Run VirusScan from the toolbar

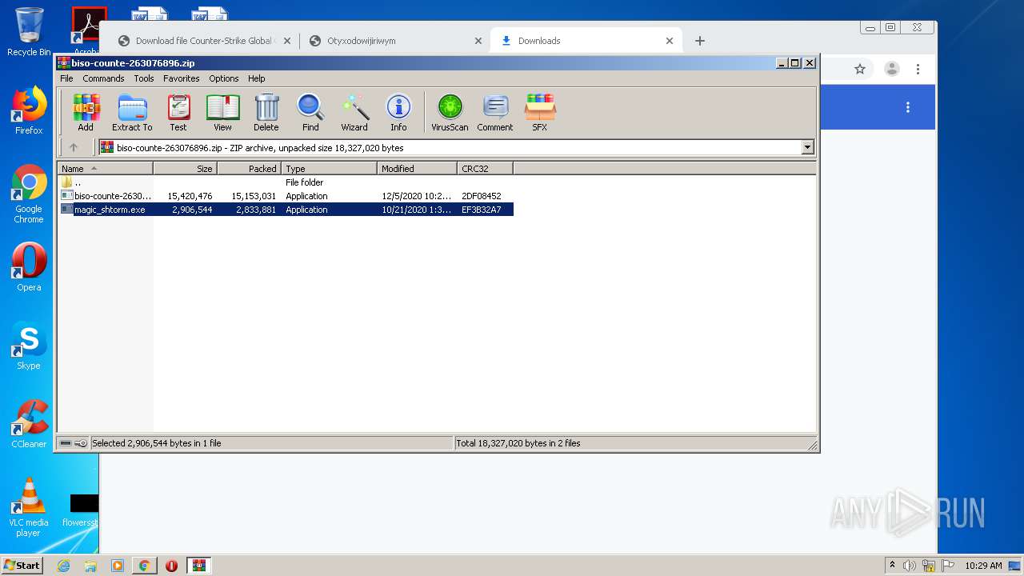pos(450,112)
